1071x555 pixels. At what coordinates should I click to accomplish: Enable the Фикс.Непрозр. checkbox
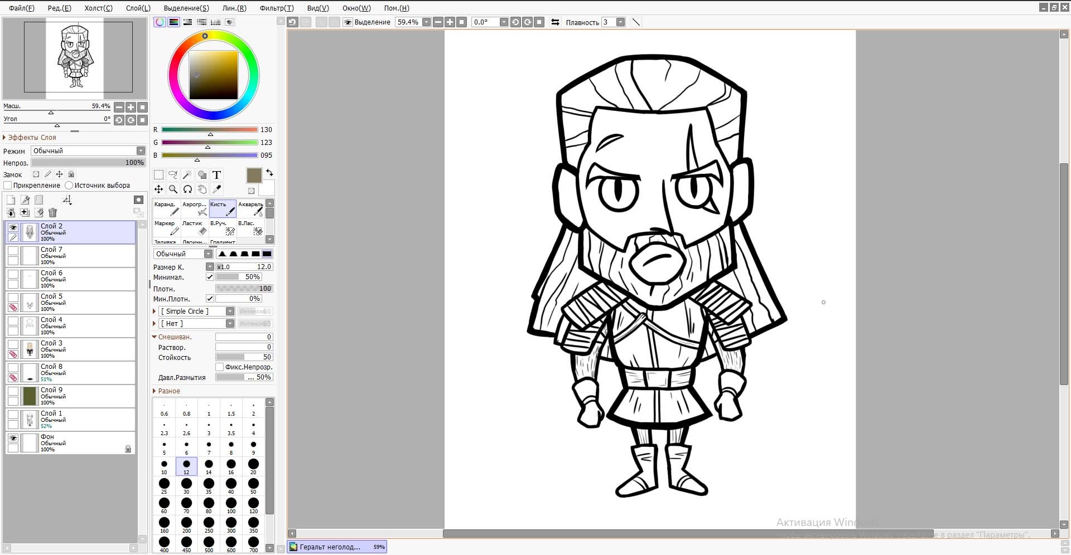point(220,367)
